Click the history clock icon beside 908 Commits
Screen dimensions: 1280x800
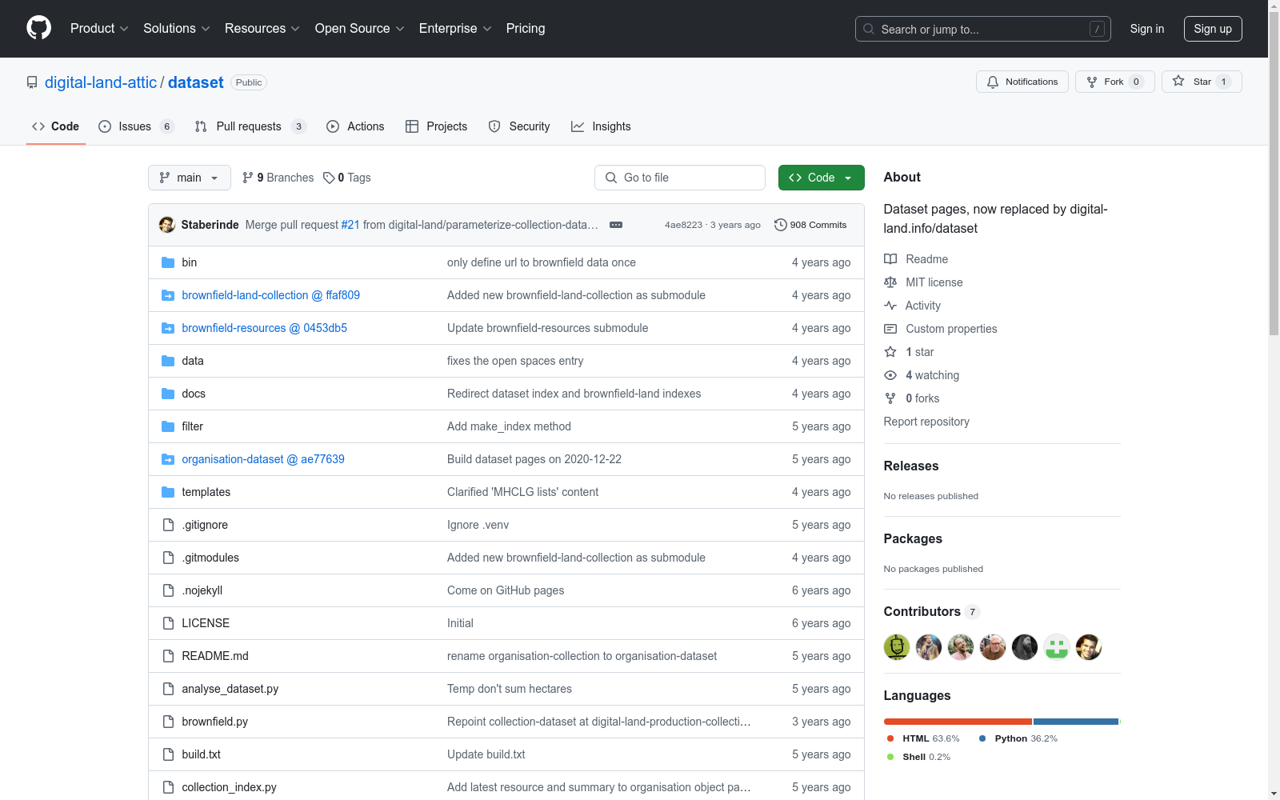point(781,225)
